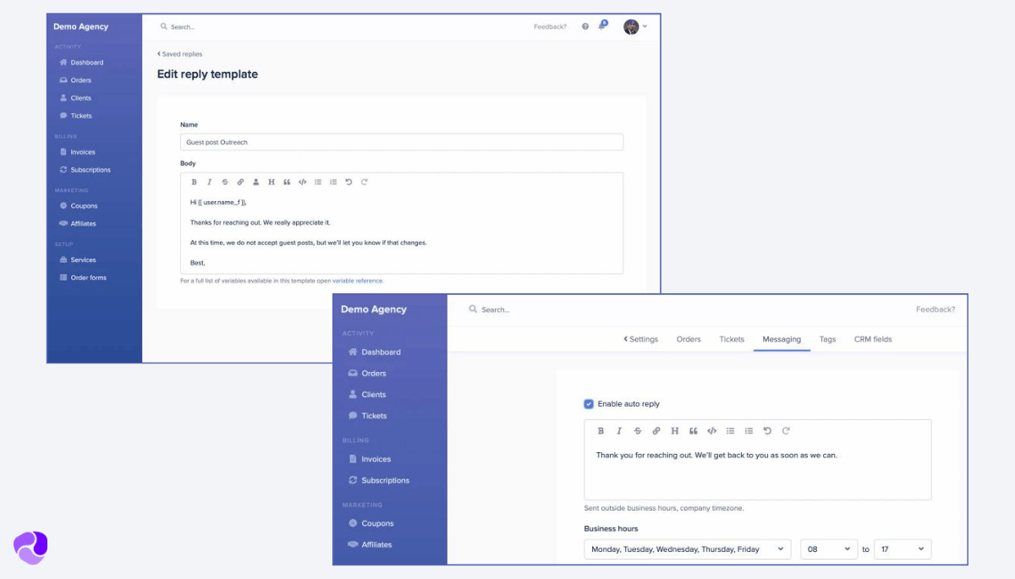Viewport: 1015px width, 579px height.
Task: Switch to the Tickets settings tab
Action: (732, 340)
